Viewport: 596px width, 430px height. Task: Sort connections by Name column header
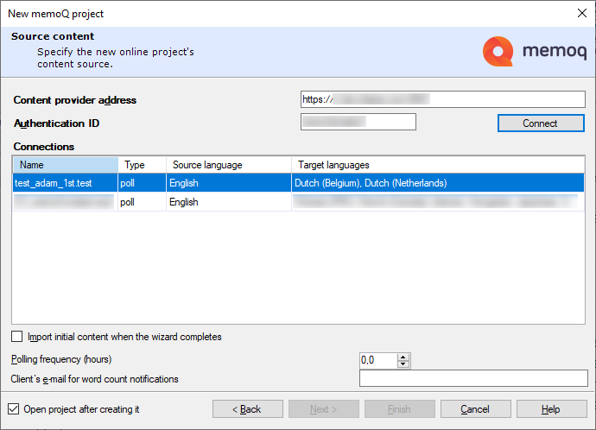[65, 165]
